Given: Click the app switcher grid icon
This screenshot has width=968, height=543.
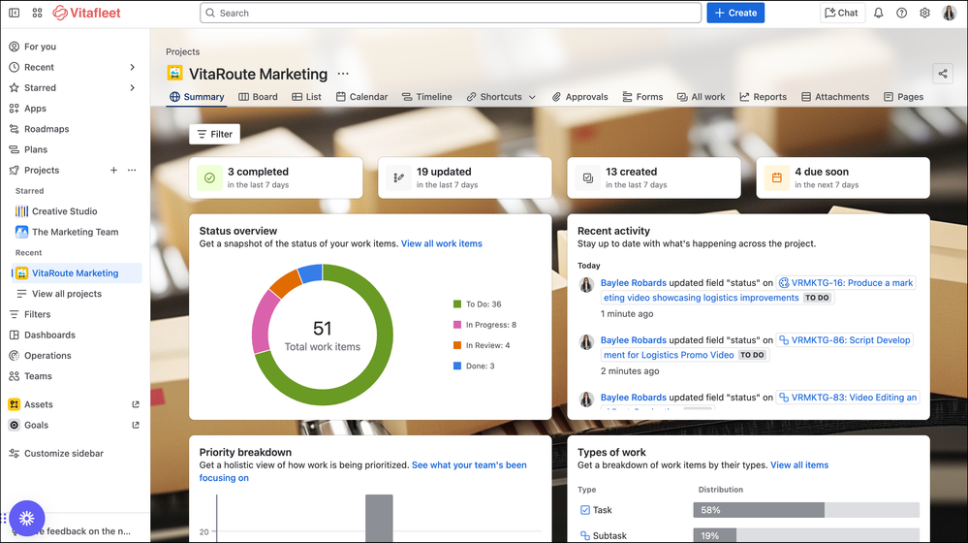Looking at the screenshot, I should pyautogui.click(x=37, y=13).
